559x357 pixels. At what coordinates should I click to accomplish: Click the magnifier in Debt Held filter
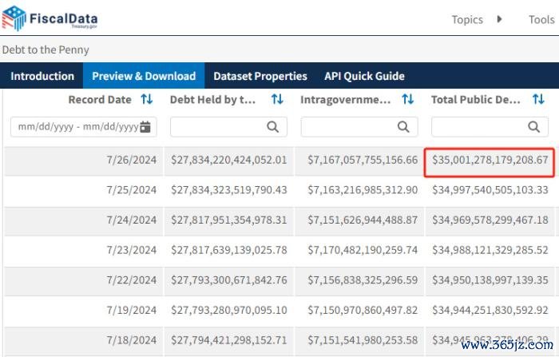coord(273,127)
